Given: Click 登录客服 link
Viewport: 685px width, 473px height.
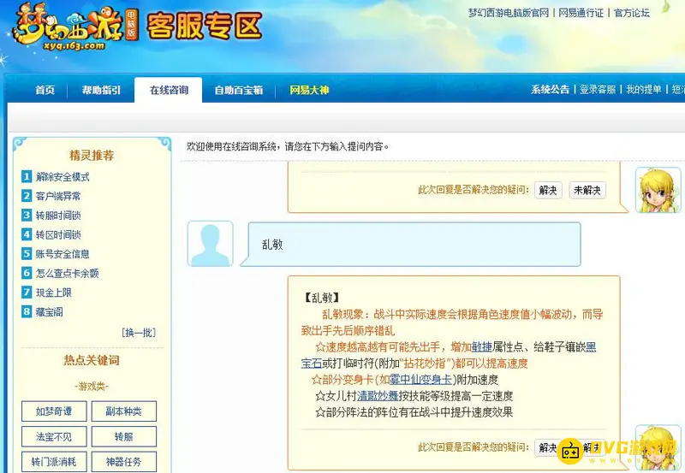Looking at the screenshot, I should point(597,90).
